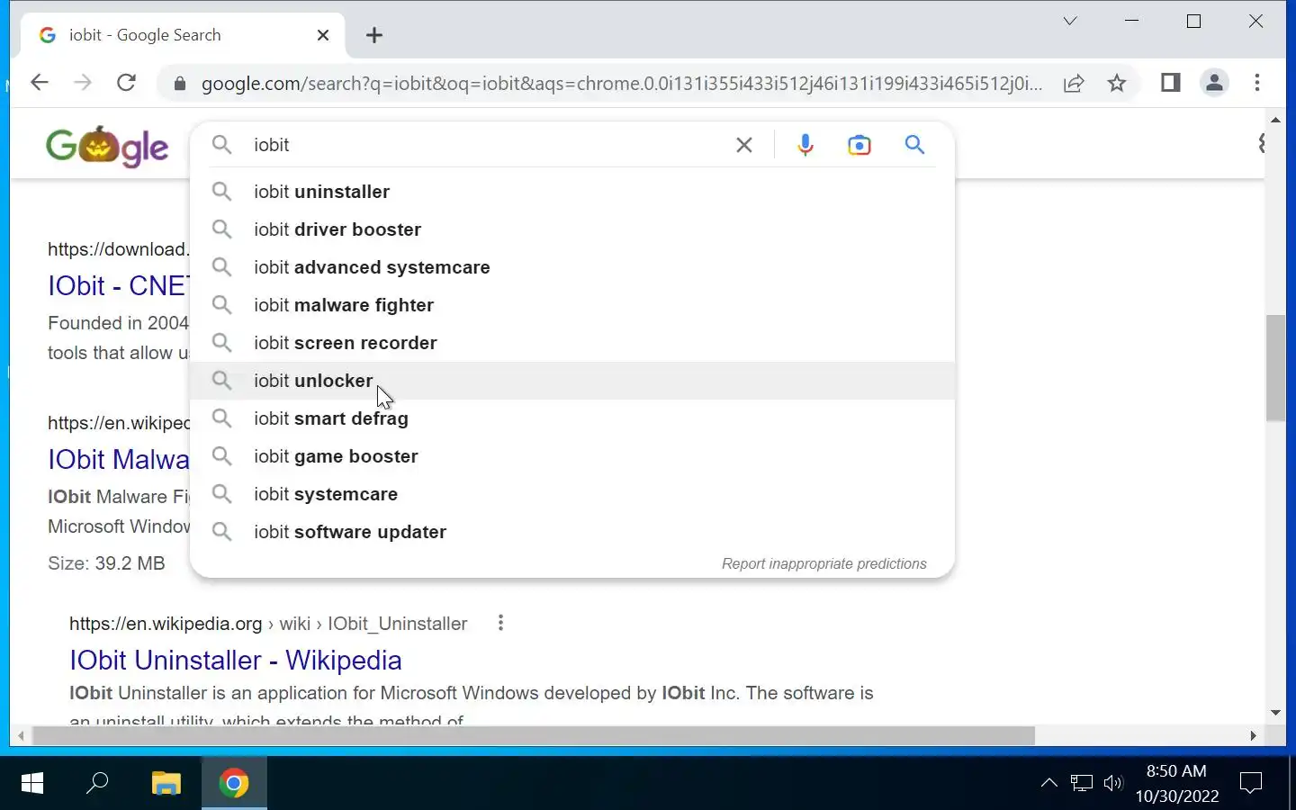Viewport: 1296px width, 810px height.
Task: Open the Windows notification center
Action: click(x=1251, y=783)
